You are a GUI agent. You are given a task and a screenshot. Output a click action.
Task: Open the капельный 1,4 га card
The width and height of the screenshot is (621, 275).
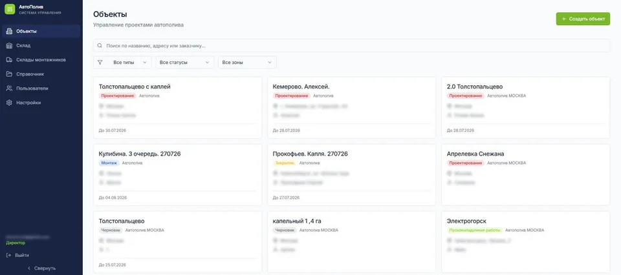click(352, 242)
